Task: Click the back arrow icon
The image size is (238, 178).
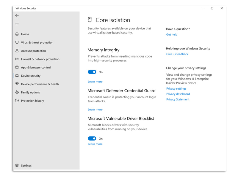Action: pyautogui.click(x=17, y=16)
